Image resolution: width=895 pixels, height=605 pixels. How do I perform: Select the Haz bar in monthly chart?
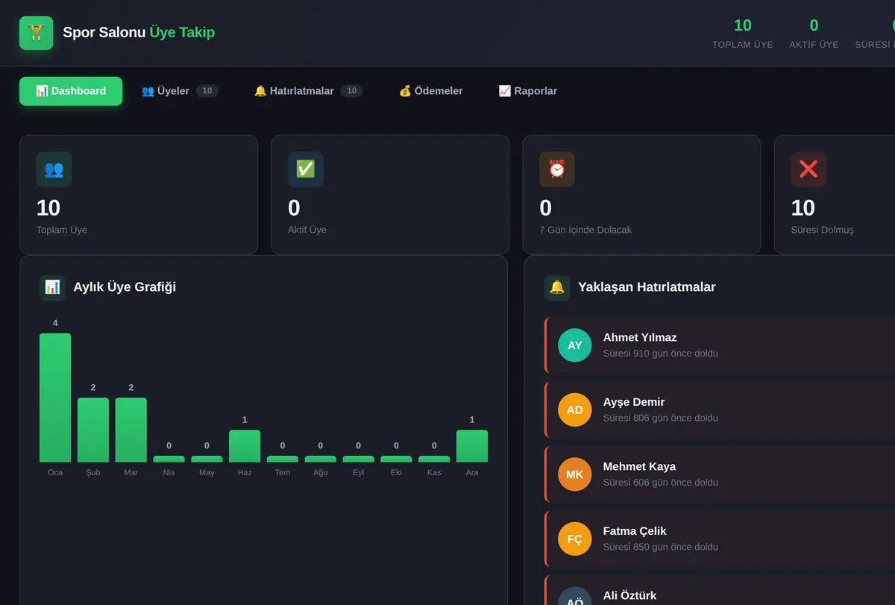point(245,446)
